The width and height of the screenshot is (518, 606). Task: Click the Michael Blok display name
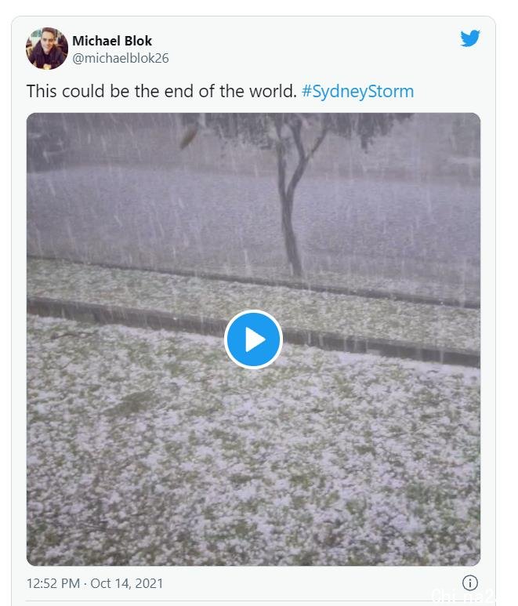tap(112, 41)
